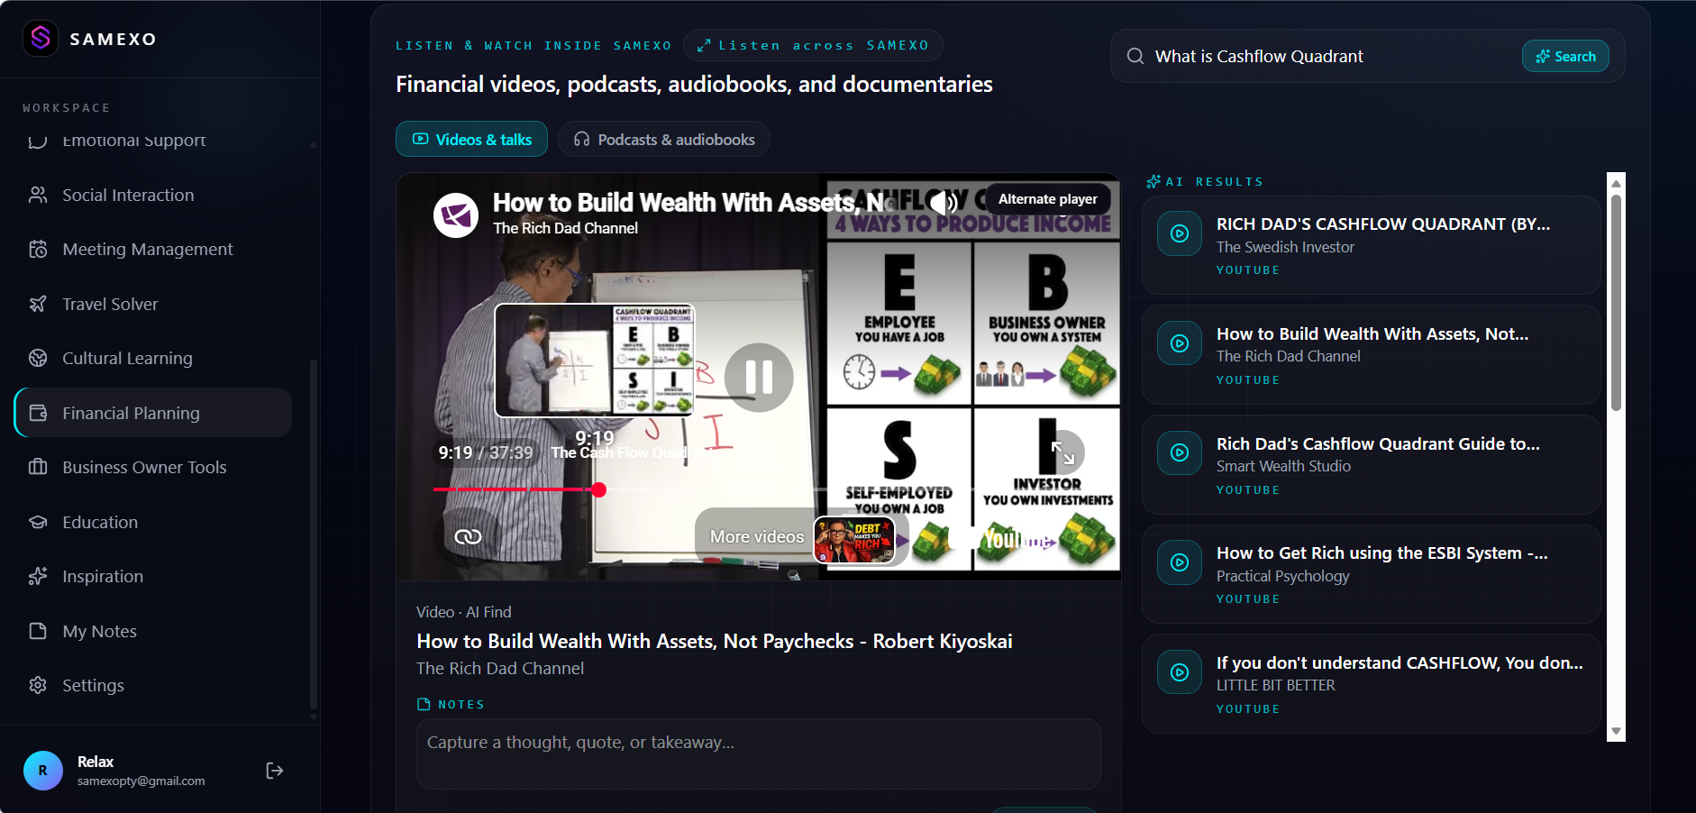Go to Travel Solver
This screenshot has height=813, width=1696.
[x=153, y=304]
